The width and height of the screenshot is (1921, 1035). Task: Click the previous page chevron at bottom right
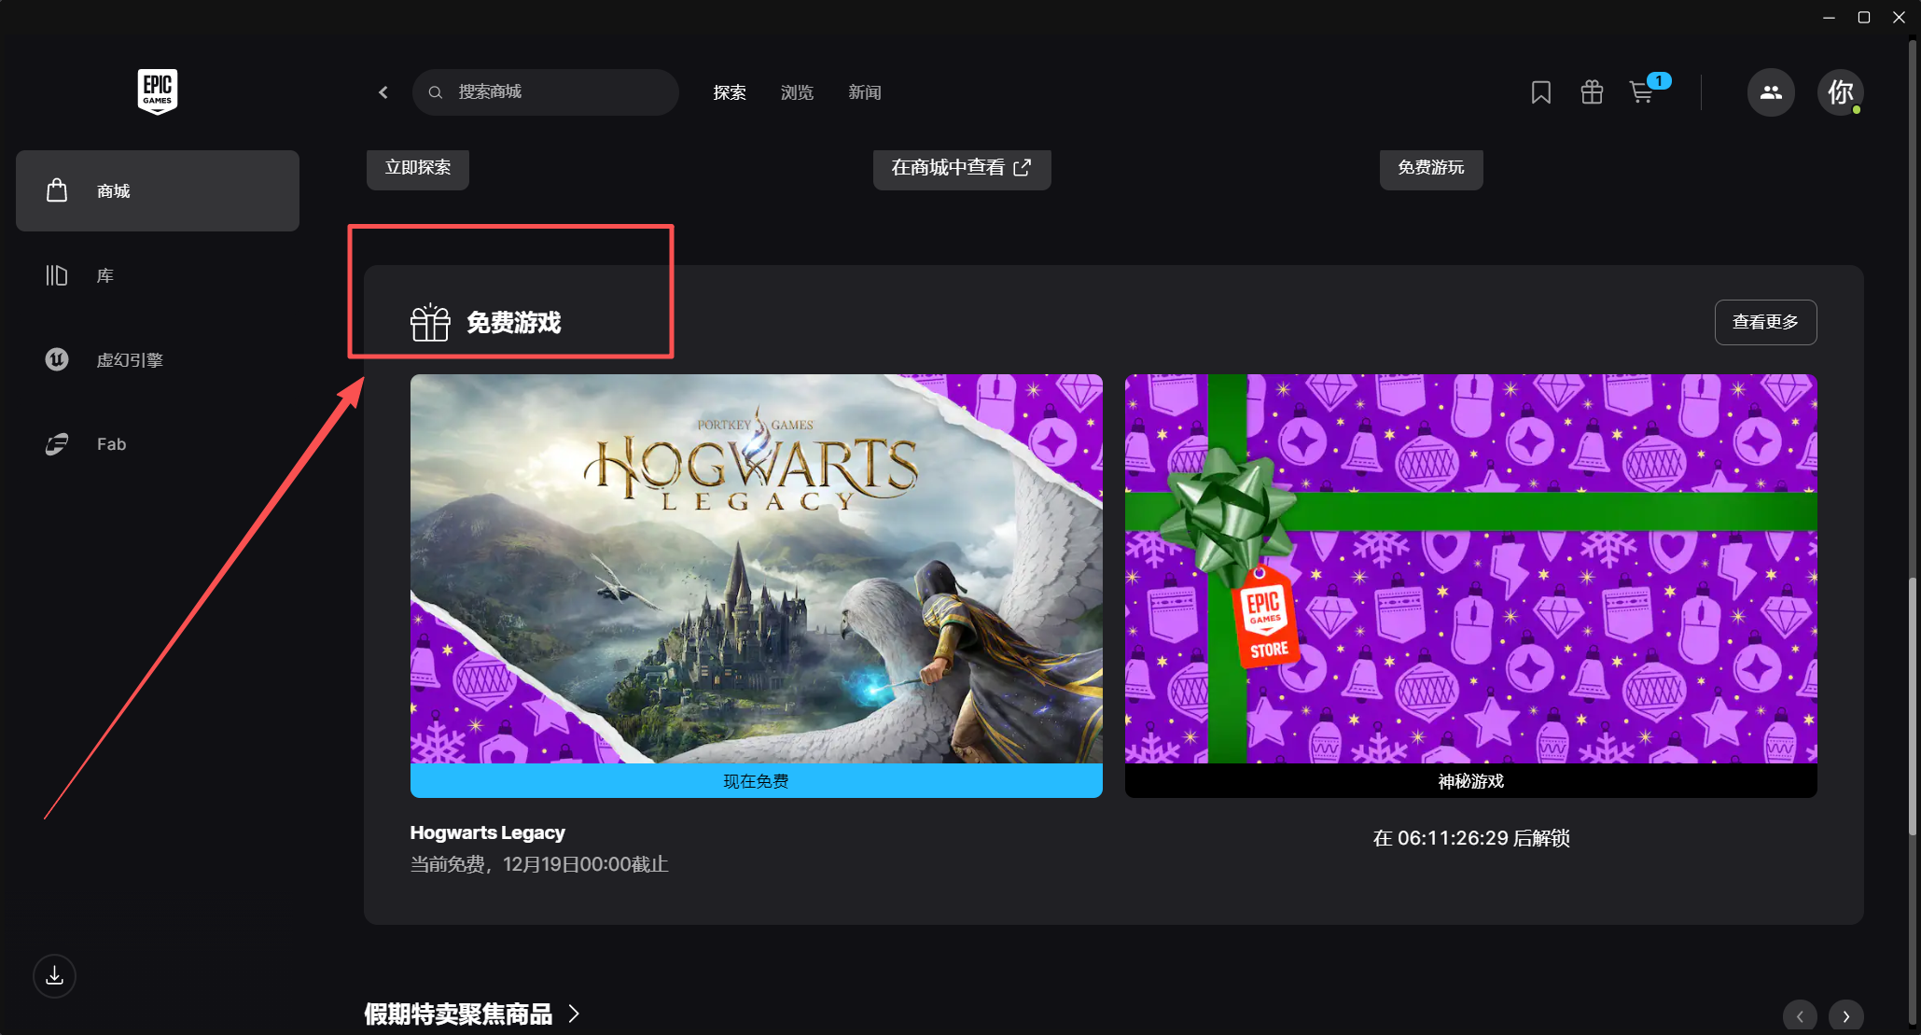click(1800, 1015)
